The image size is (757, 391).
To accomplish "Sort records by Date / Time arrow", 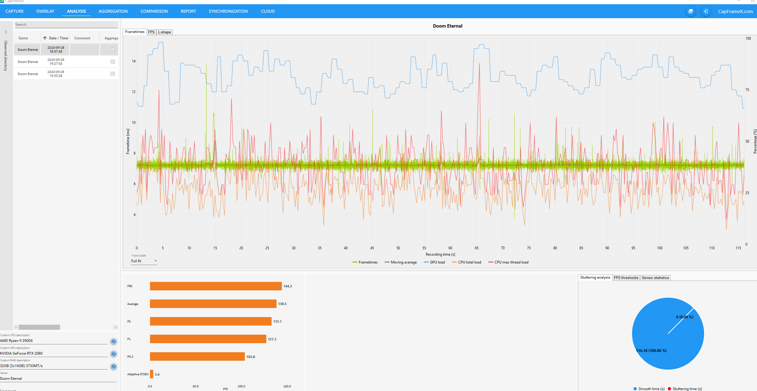I will (45, 38).
